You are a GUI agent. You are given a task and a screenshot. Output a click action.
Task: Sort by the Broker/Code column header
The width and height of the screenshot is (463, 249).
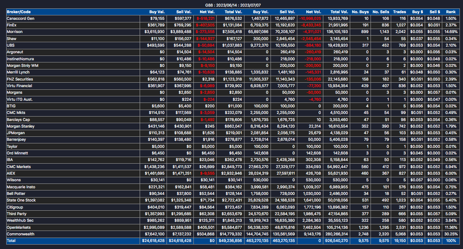pyautogui.click(x=19, y=12)
